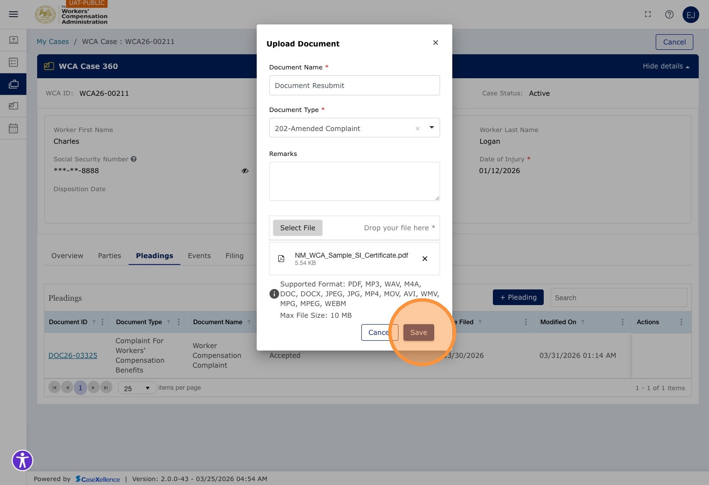Screen dimensions: 709x485
Task: Click the pleadings Search field
Action: coord(619,297)
